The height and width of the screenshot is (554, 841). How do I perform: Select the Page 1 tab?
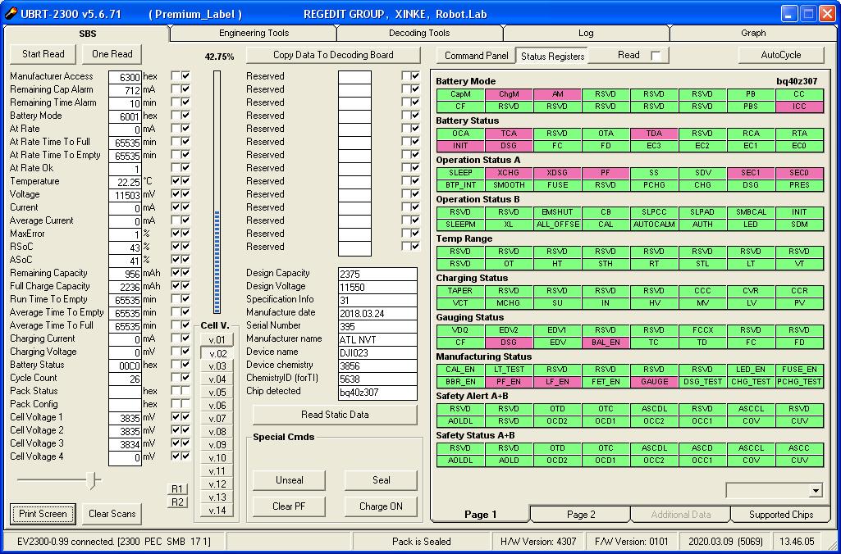pos(480,515)
